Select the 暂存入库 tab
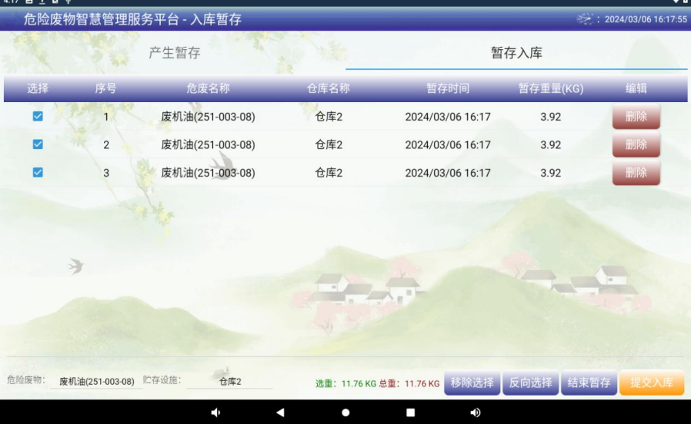The width and height of the screenshot is (691, 424). (516, 53)
